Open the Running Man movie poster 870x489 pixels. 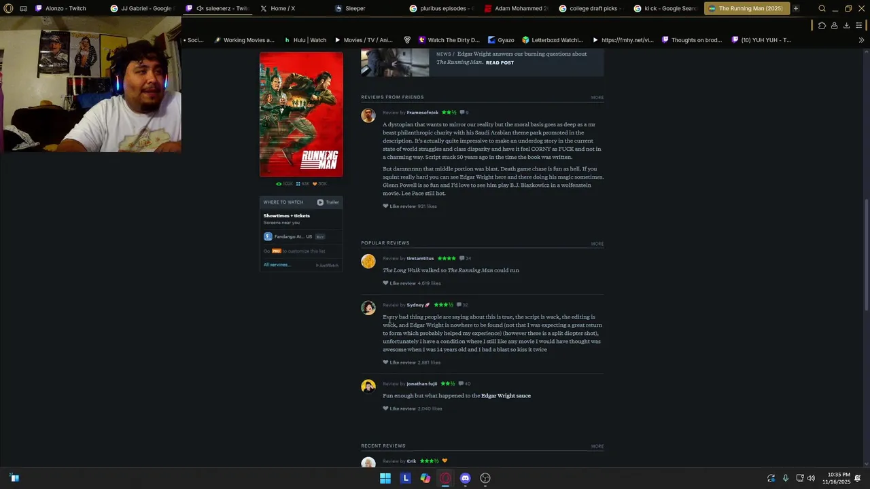301,114
